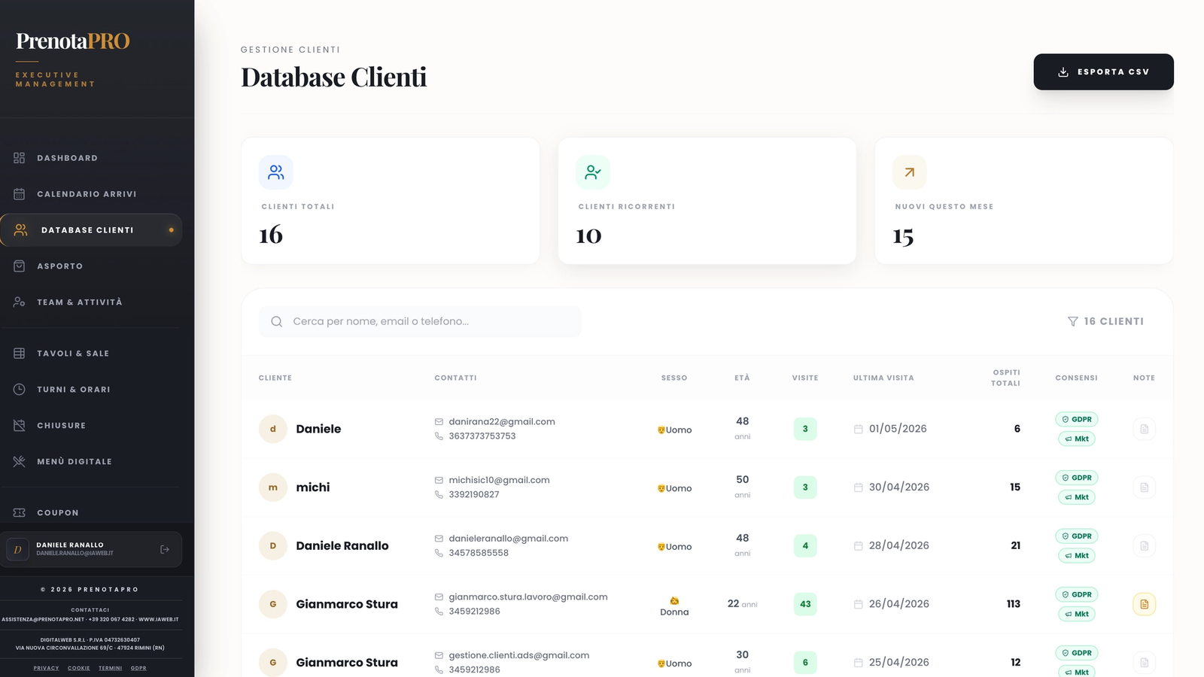Click the Visite column header
Screen dimensions: 1204x677
pos(805,378)
